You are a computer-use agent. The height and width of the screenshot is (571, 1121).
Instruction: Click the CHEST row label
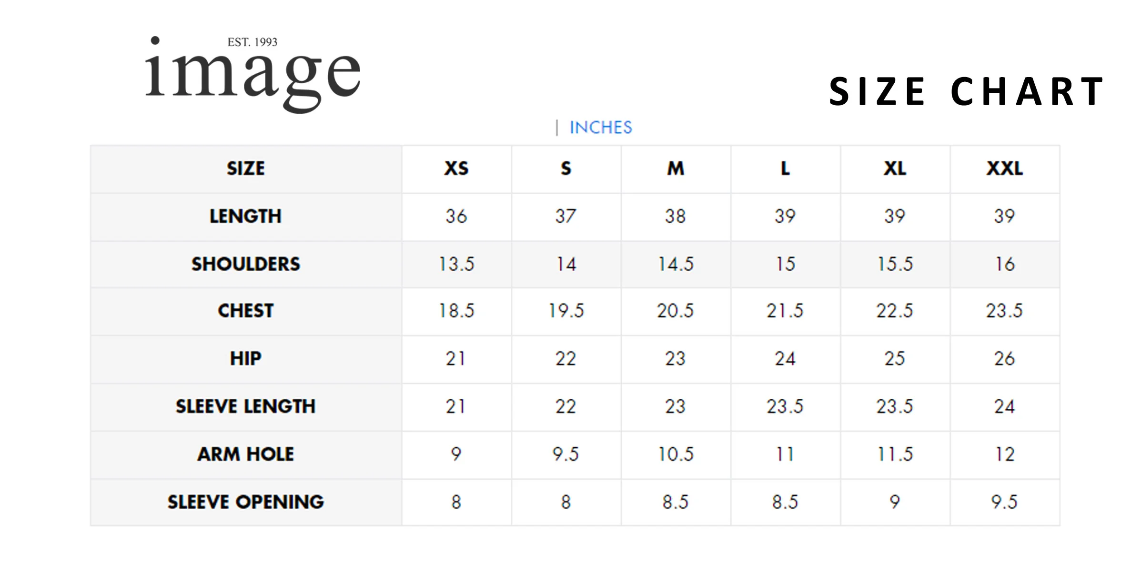[x=245, y=311]
